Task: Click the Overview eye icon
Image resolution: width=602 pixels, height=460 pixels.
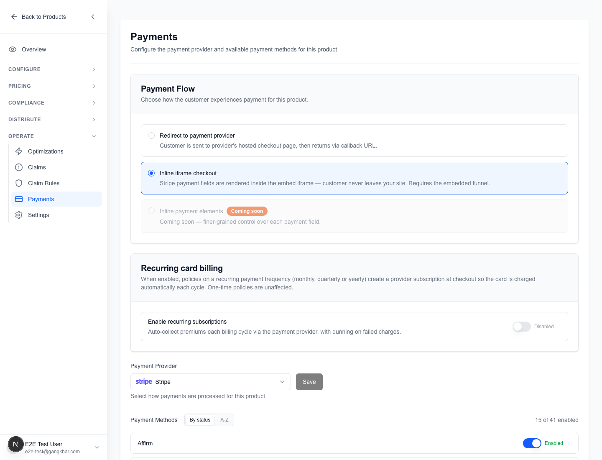Action: pos(13,49)
